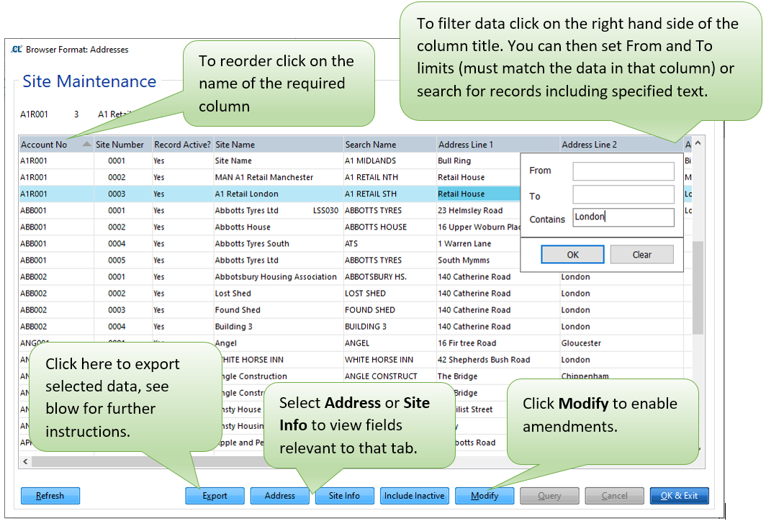Focus the From filter field

pyautogui.click(x=623, y=171)
